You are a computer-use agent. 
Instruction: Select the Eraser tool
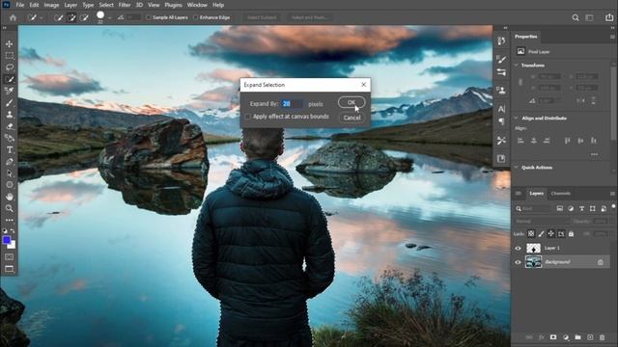click(9, 126)
